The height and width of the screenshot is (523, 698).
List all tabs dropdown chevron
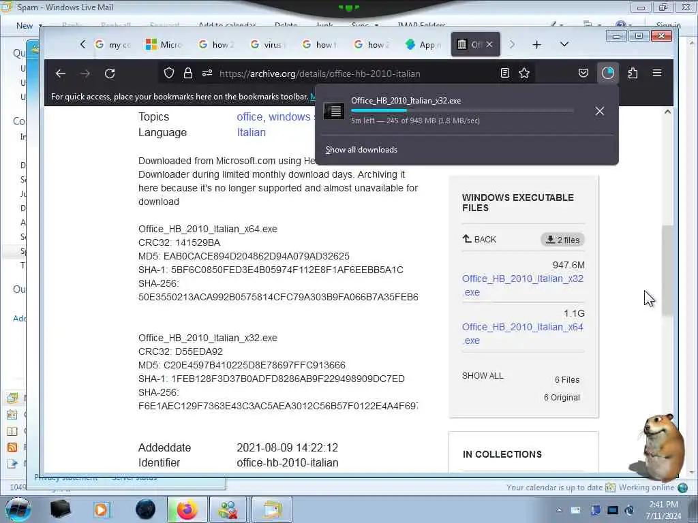(564, 44)
